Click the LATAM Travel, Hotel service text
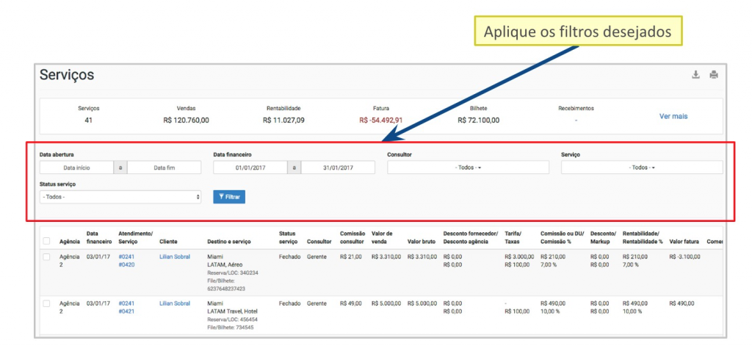752x346 pixels. pyautogui.click(x=231, y=311)
